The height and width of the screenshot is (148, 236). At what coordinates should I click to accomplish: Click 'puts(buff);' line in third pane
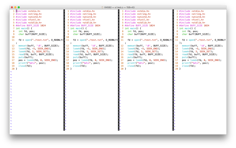click(x=135, y=57)
